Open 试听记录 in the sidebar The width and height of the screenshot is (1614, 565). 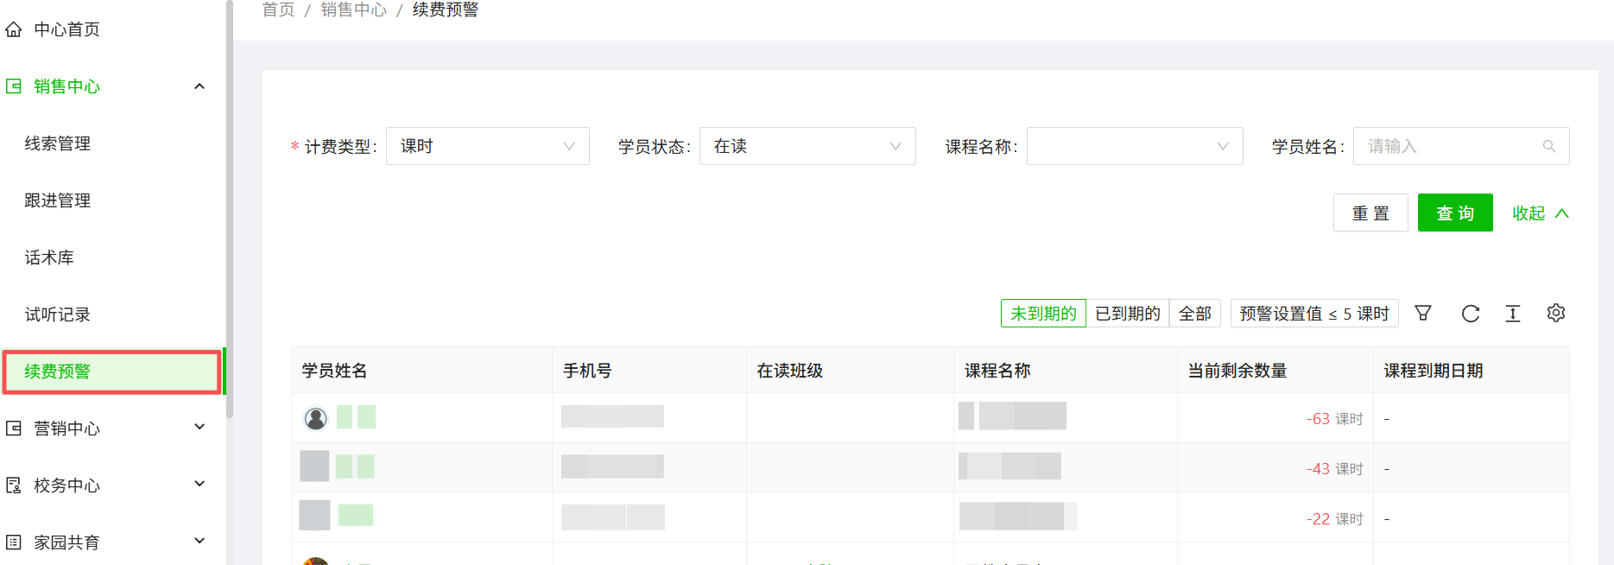click(x=58, y=314)
